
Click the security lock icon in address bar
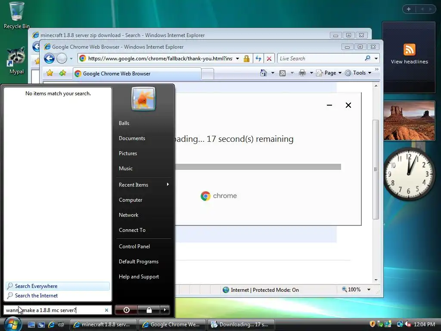click(x=247, y=59)
